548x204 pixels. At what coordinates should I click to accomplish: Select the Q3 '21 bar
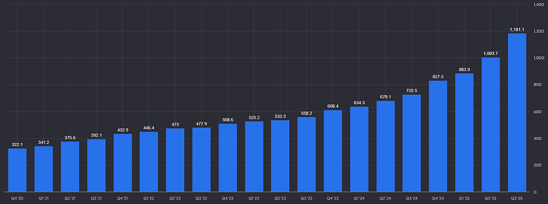[x=96, y=165]
